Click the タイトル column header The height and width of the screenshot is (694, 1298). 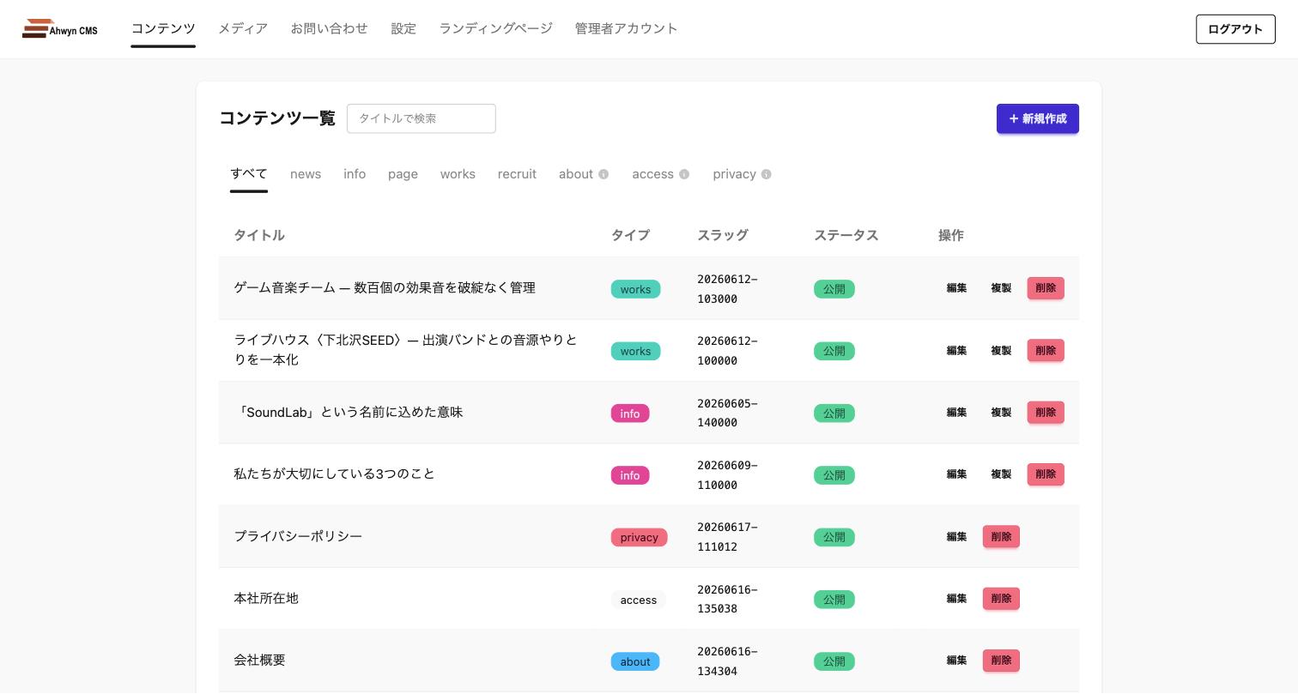(x=259, y=235)
